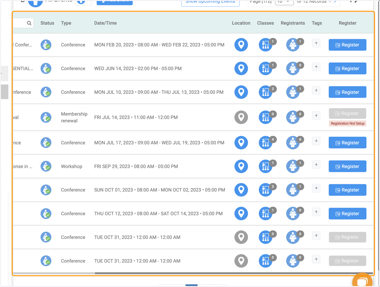View registrants icon for Oct 01, 2023 event

coord(293,190)
